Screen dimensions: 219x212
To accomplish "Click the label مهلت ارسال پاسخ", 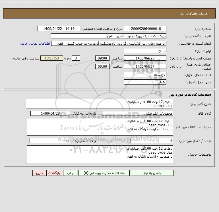I will click(x=197, y=58).
